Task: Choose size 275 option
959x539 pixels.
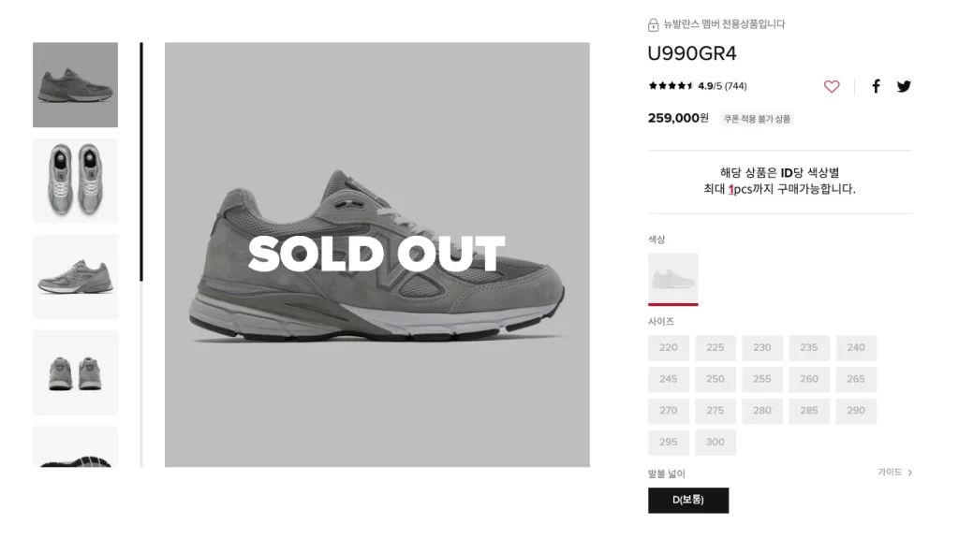Action: tap(716, 411)
